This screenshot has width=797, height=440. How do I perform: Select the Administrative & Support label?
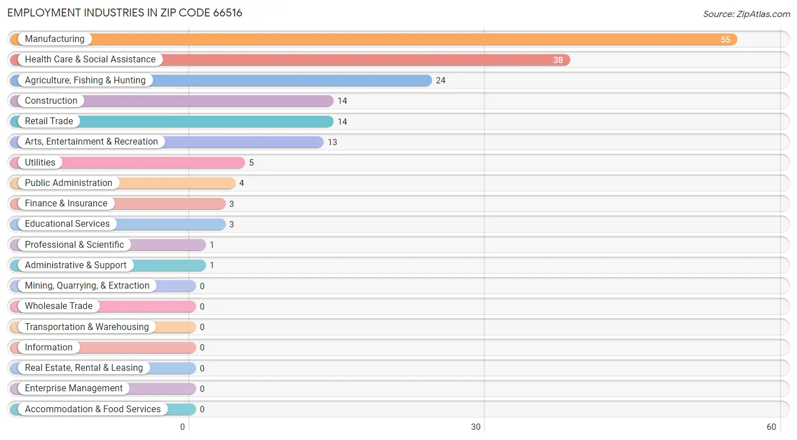76,265
